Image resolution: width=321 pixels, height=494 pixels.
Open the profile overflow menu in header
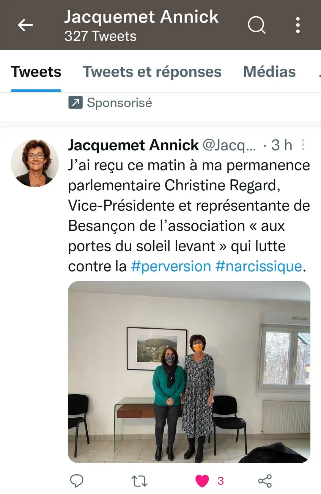click(x=298, y=25)
